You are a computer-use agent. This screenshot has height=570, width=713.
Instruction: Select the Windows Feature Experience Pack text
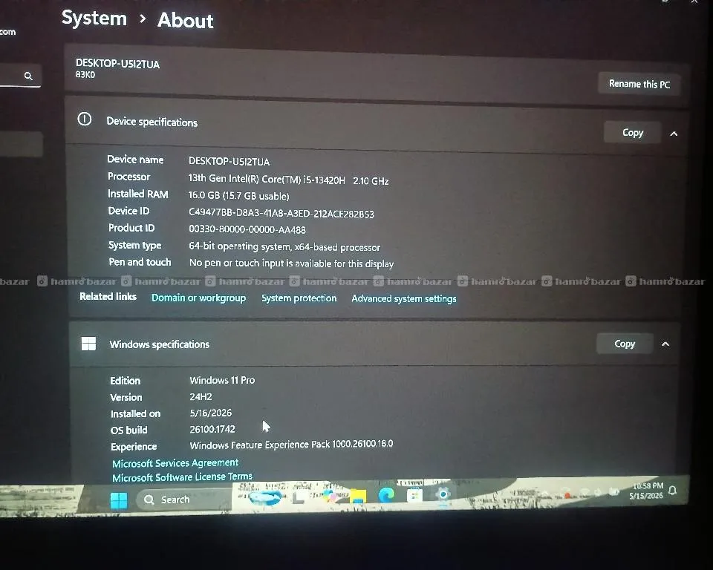point(291,445)
